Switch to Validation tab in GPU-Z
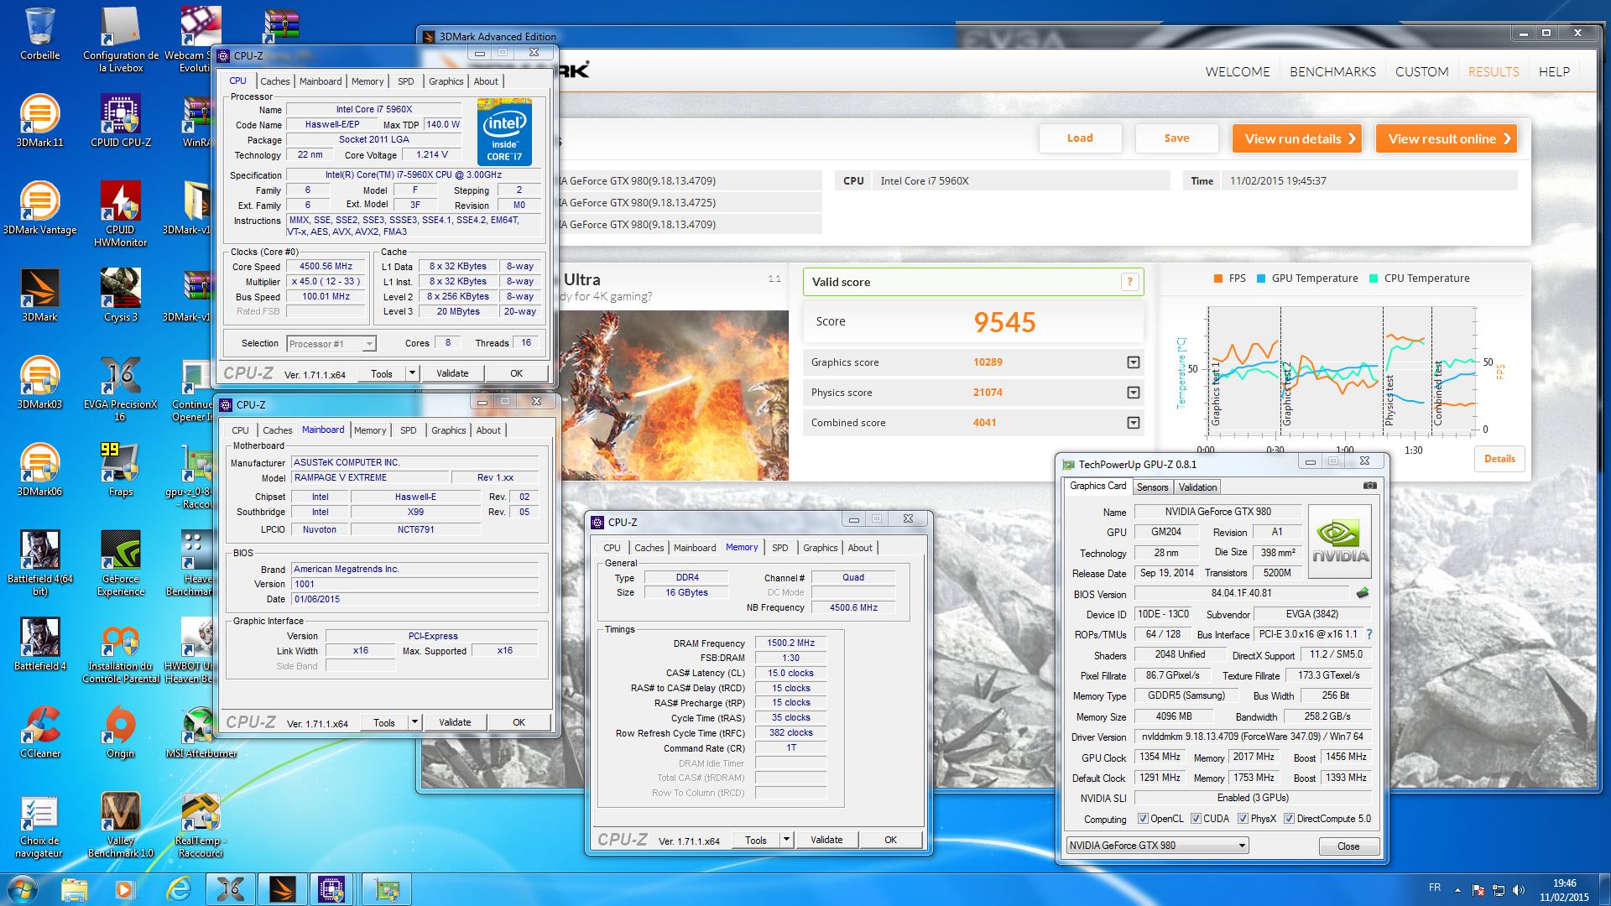This screenshot has height=906, width=1611. coord(1197,487)
